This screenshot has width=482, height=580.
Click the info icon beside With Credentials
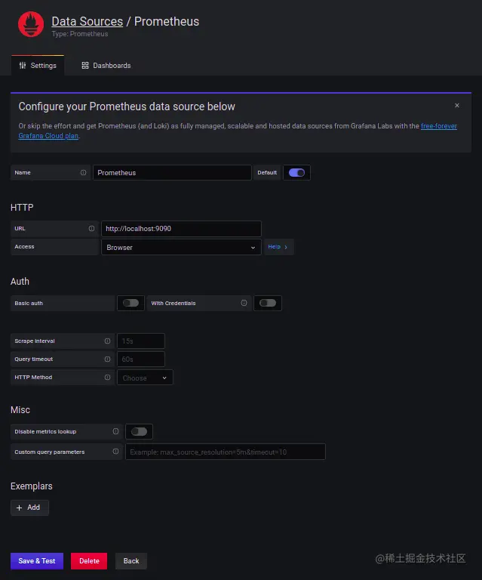point(244,303)
